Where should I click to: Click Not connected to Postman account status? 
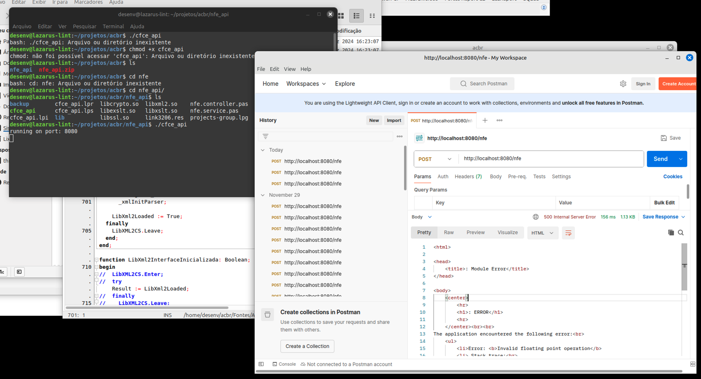pyautogui.click(x=346, y=364)
